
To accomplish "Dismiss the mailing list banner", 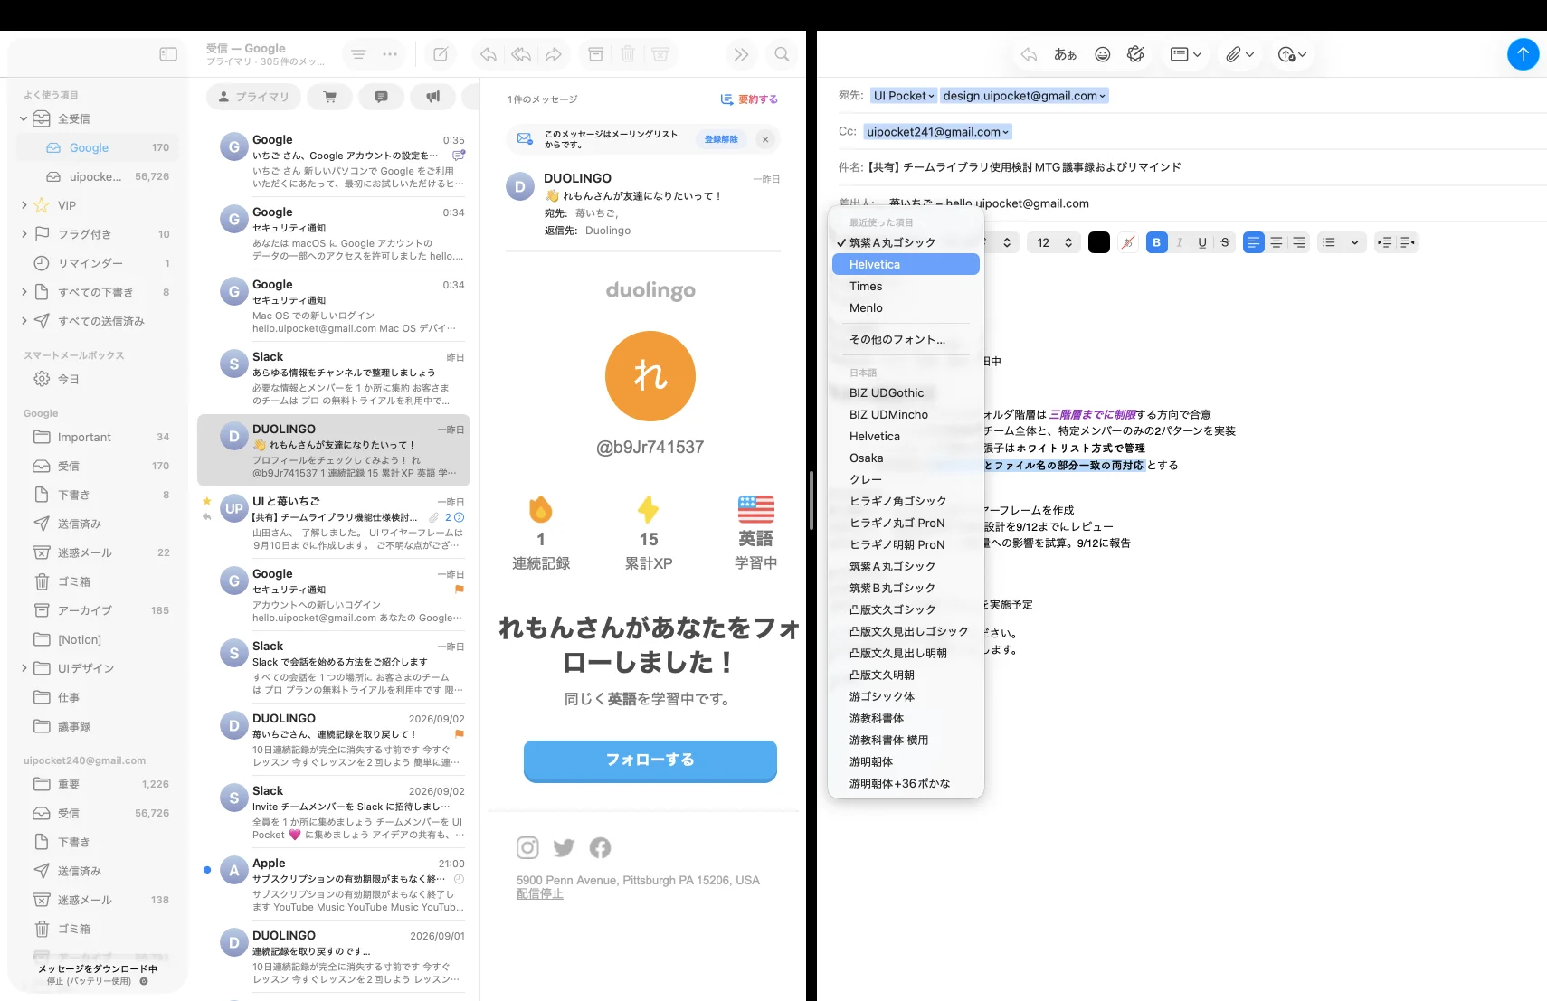I will [x=765, y=139].
